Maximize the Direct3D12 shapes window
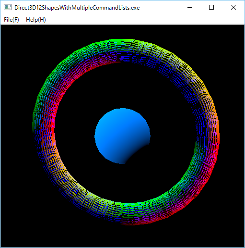Screen dimensions: 245x248 (211, 7)
